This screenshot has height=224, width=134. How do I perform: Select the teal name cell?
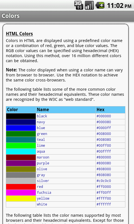click(66, 140)
